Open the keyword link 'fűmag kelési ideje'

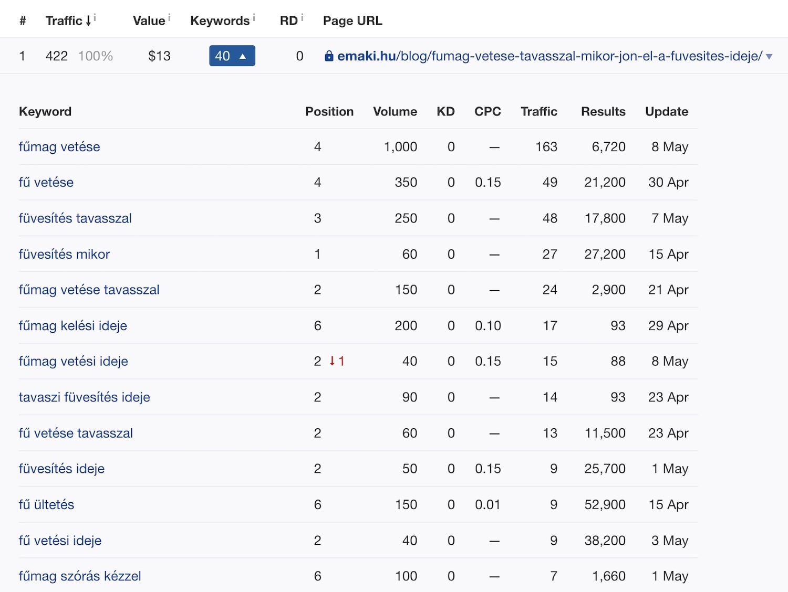point(73,325)
